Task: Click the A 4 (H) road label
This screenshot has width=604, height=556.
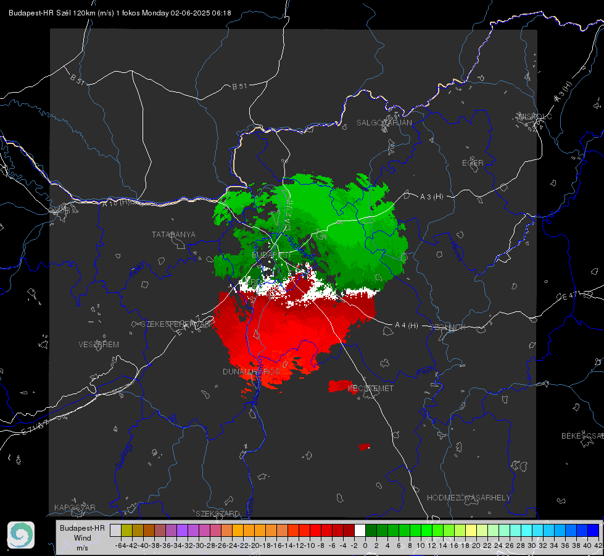Action: (x=407, y=326)
